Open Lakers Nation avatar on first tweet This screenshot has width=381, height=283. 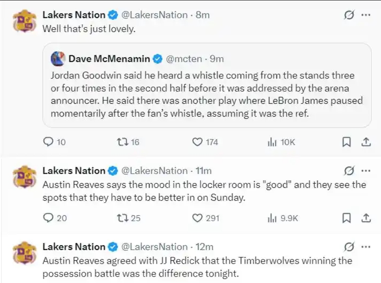tap(24, 21)
